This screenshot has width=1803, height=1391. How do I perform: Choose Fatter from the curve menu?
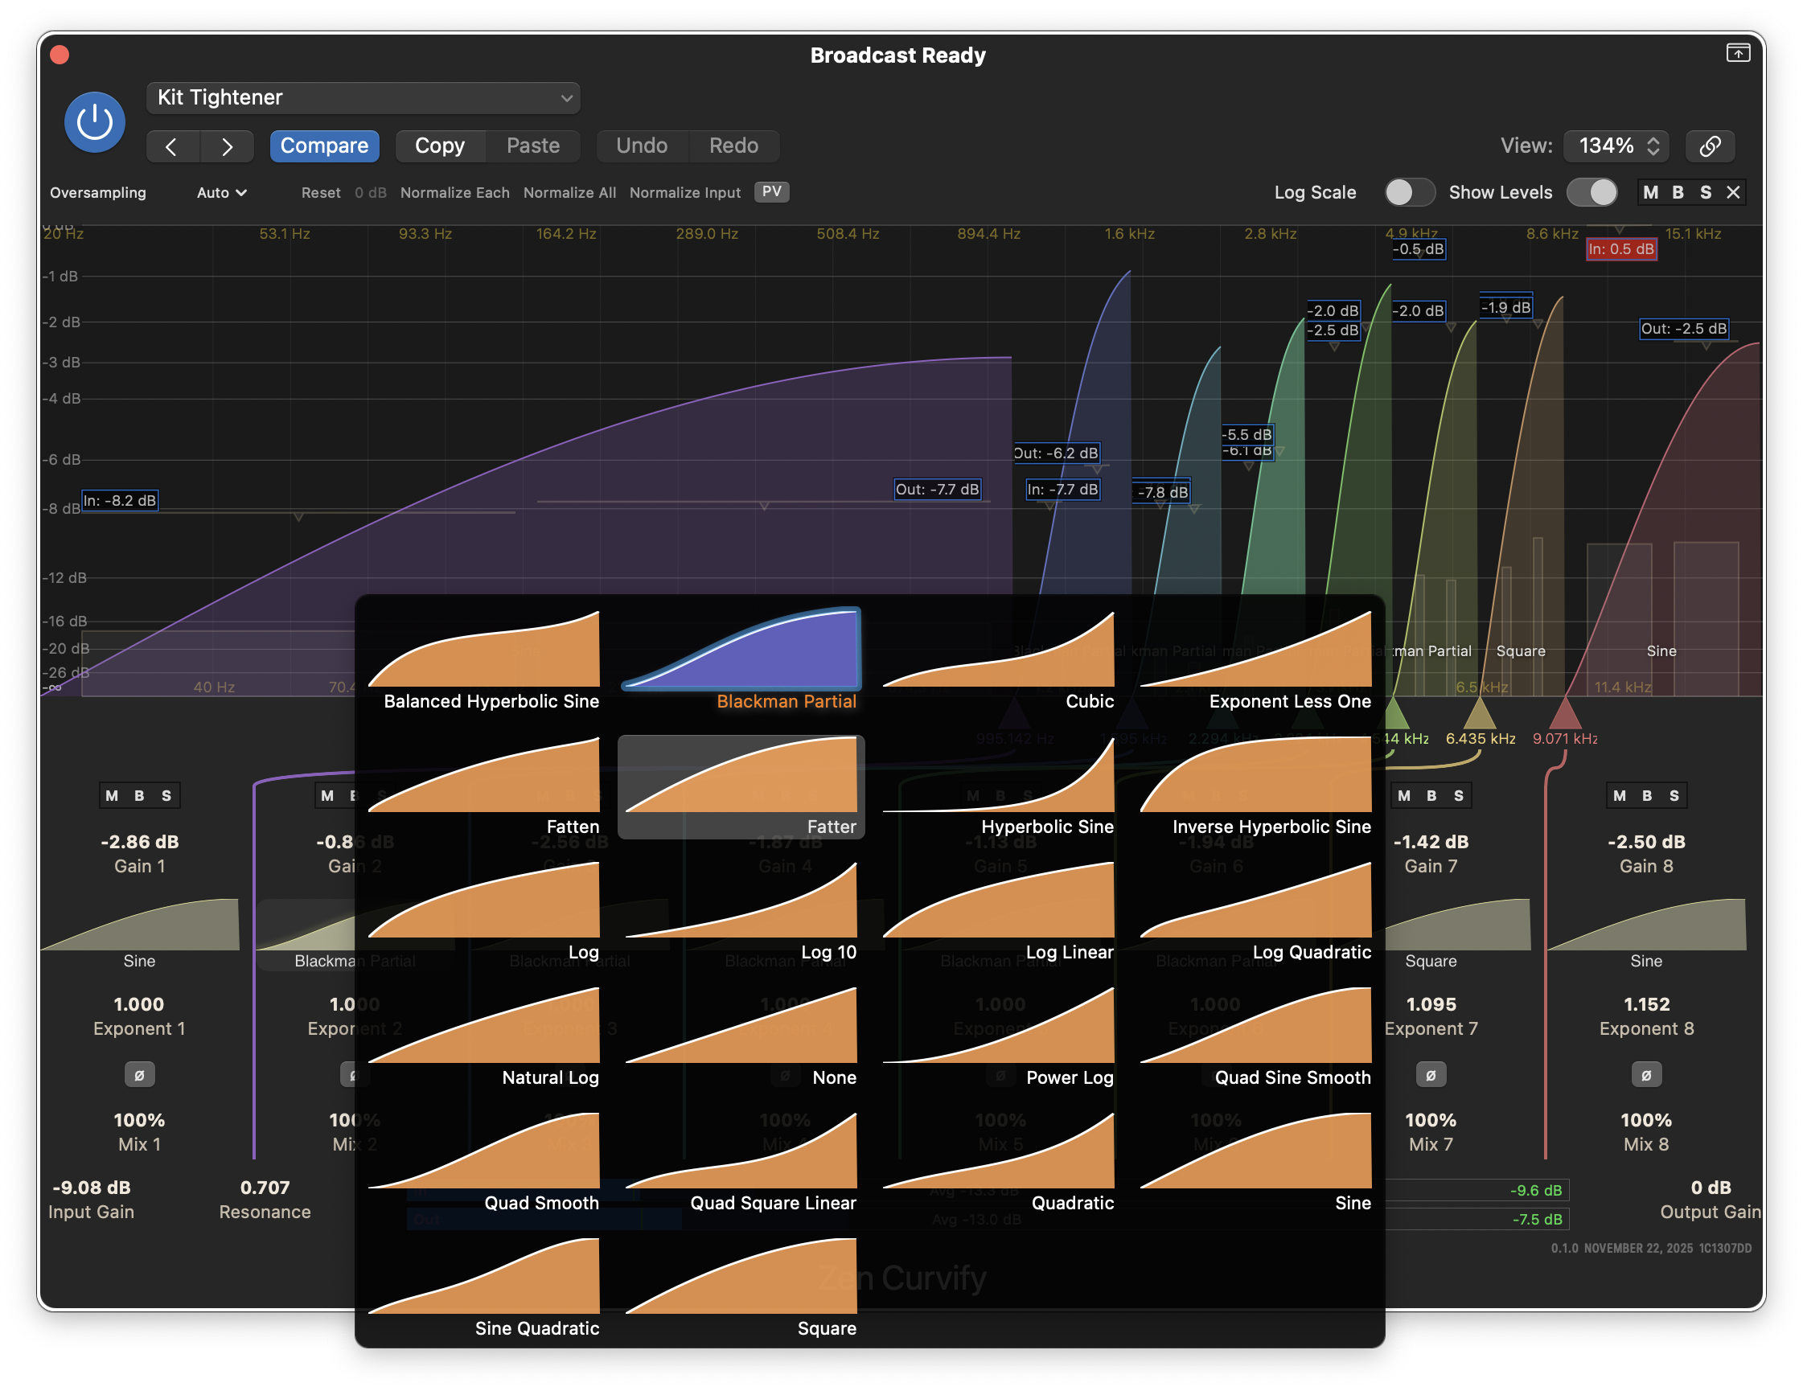pyautogui.click(x=741, y=785)
